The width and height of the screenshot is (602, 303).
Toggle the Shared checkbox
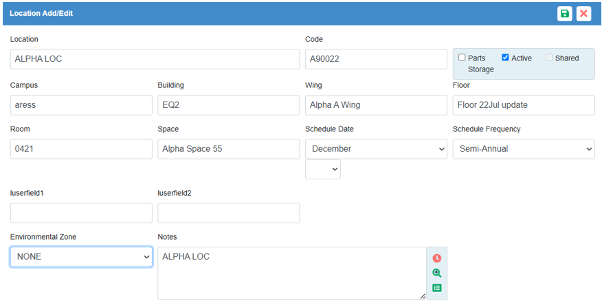coord(549,58)
